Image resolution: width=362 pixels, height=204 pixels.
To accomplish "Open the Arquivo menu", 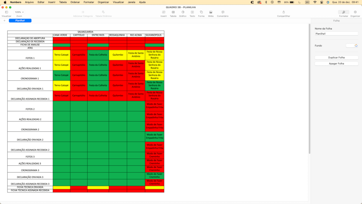I will 29,2.
